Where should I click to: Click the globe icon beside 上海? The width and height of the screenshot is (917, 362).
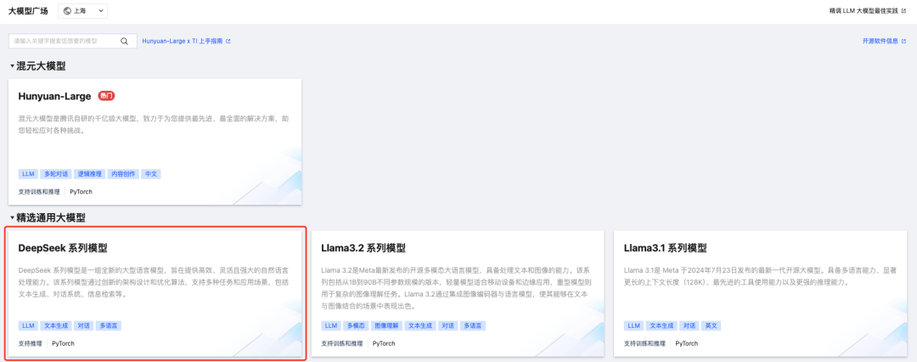click(67, 10)
